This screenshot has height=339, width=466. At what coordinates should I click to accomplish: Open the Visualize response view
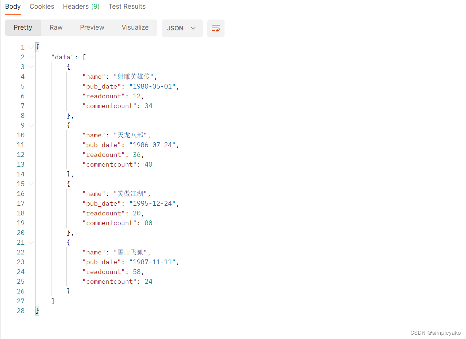tap(135, 27)
